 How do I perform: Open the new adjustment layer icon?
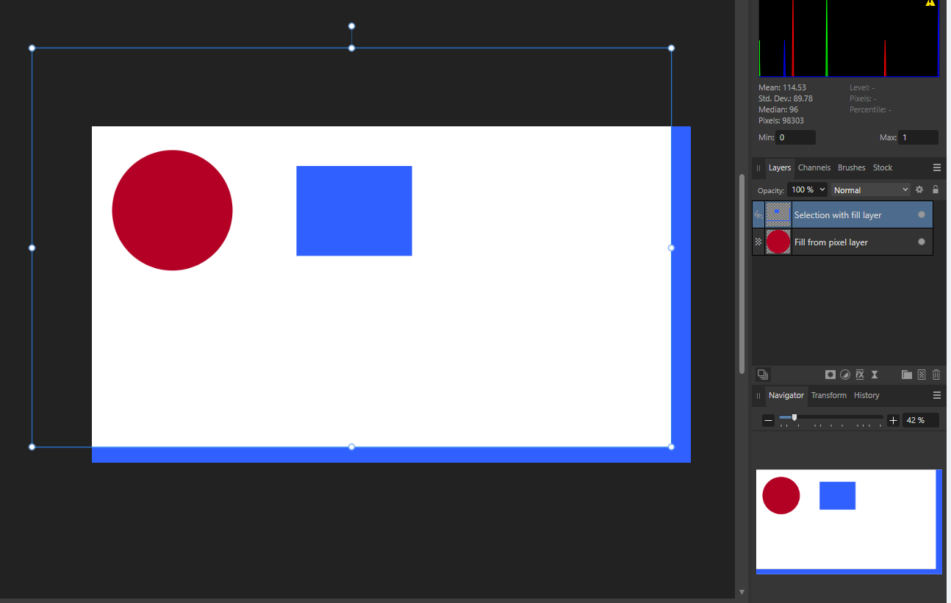tap(845, 375)
